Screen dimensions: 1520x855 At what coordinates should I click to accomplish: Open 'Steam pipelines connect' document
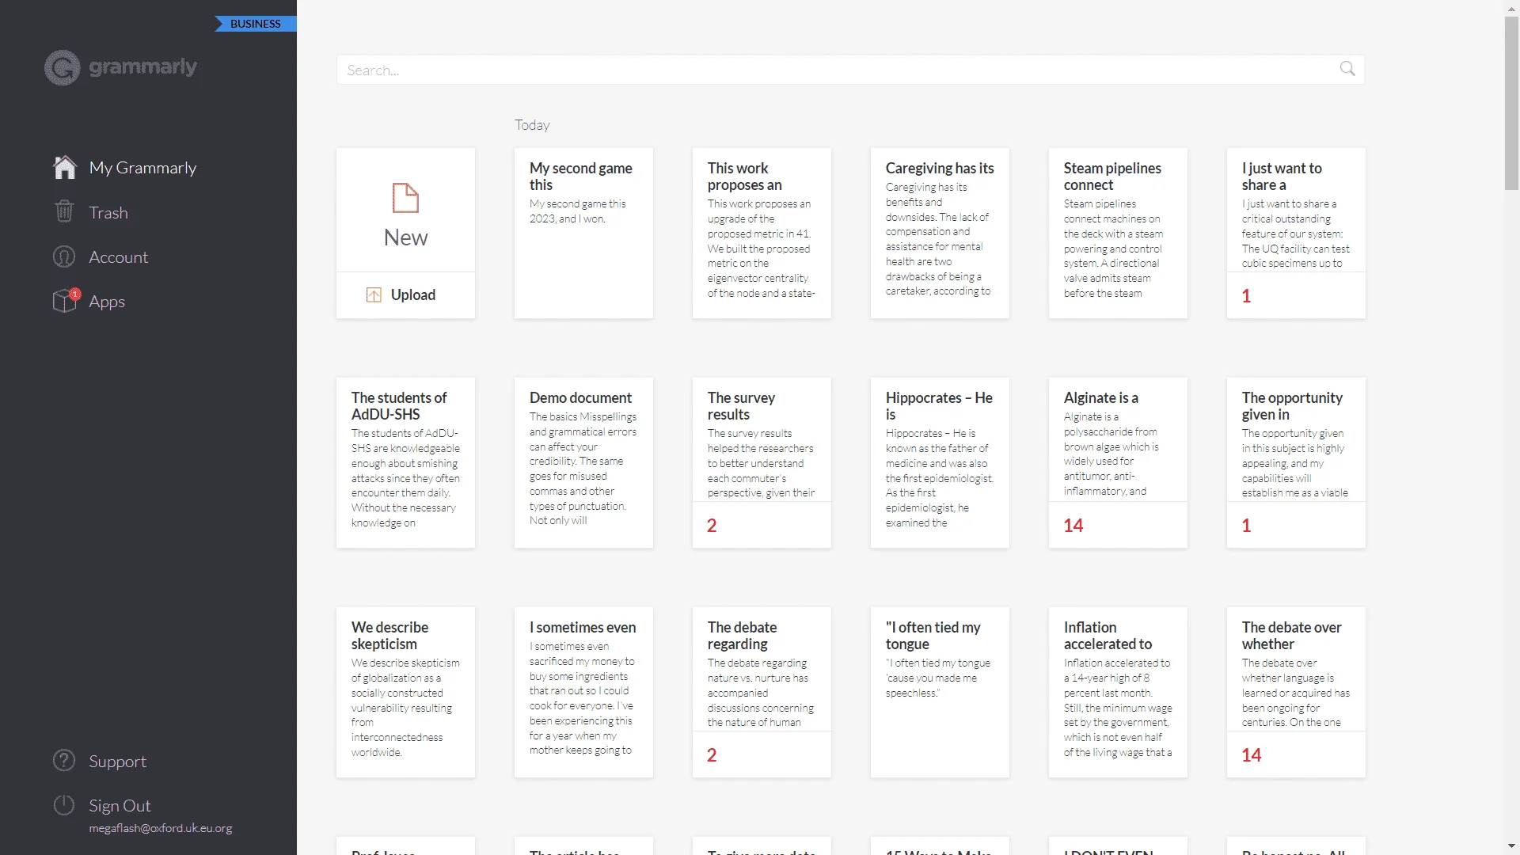click(1118, 233)
